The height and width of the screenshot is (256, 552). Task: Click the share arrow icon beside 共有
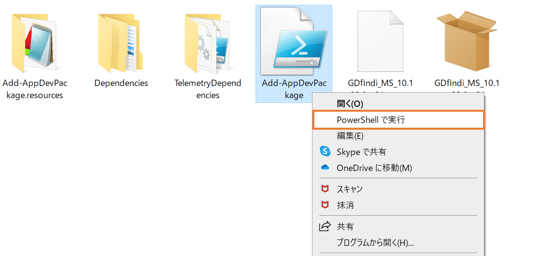[325, 226]
